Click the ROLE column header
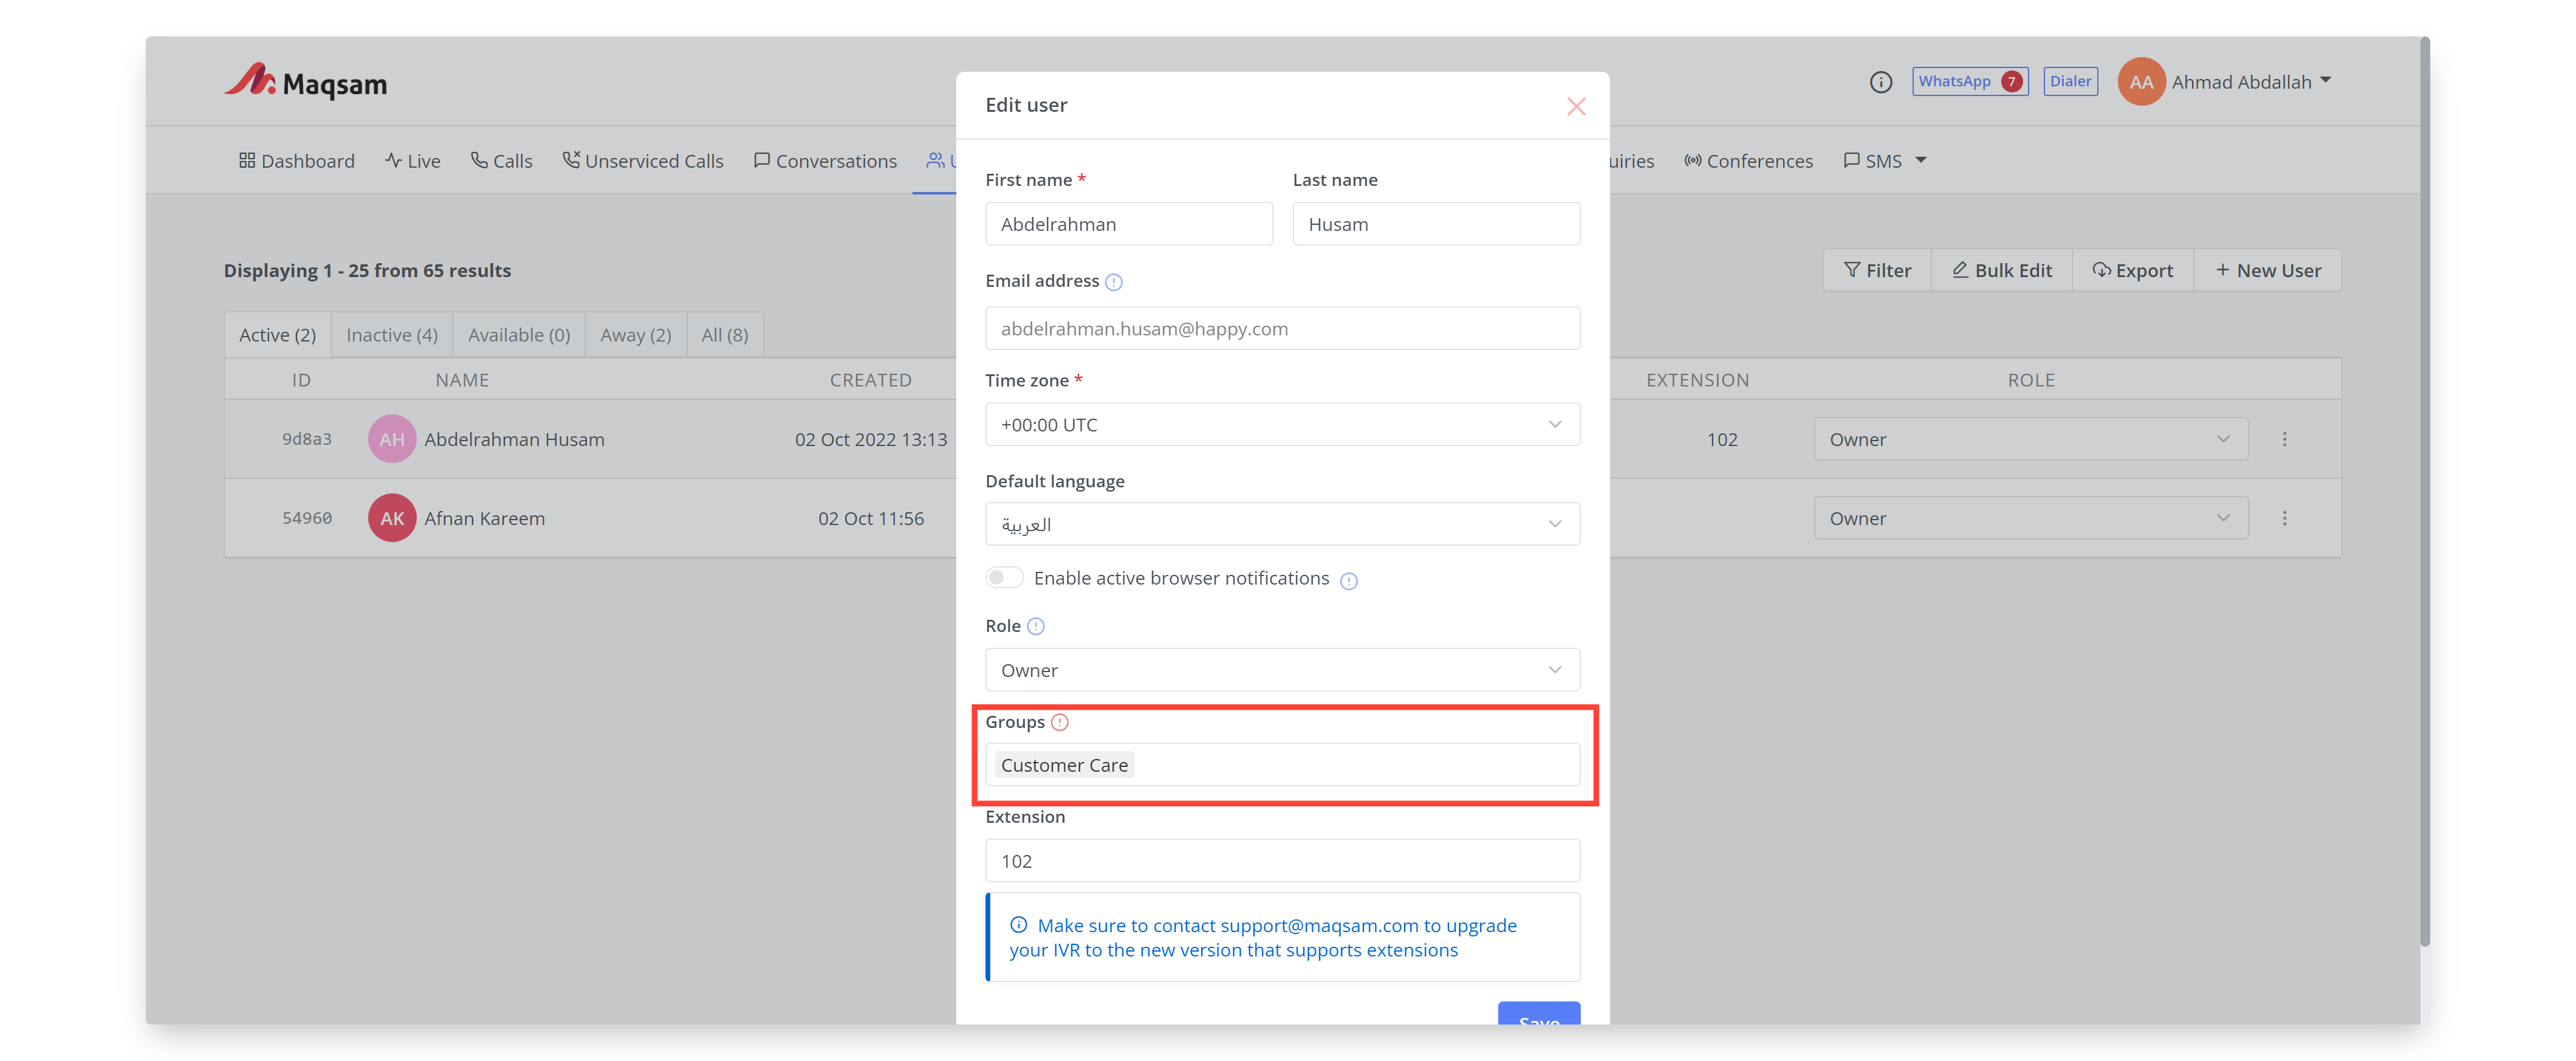This screenshot has width=2576, height=1061. 2030,380
